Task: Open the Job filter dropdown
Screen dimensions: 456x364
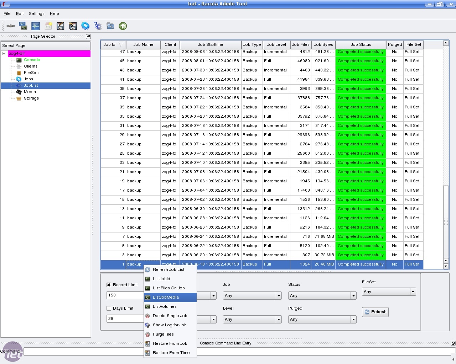Action: pyautogui.click(x=252, y=295)
